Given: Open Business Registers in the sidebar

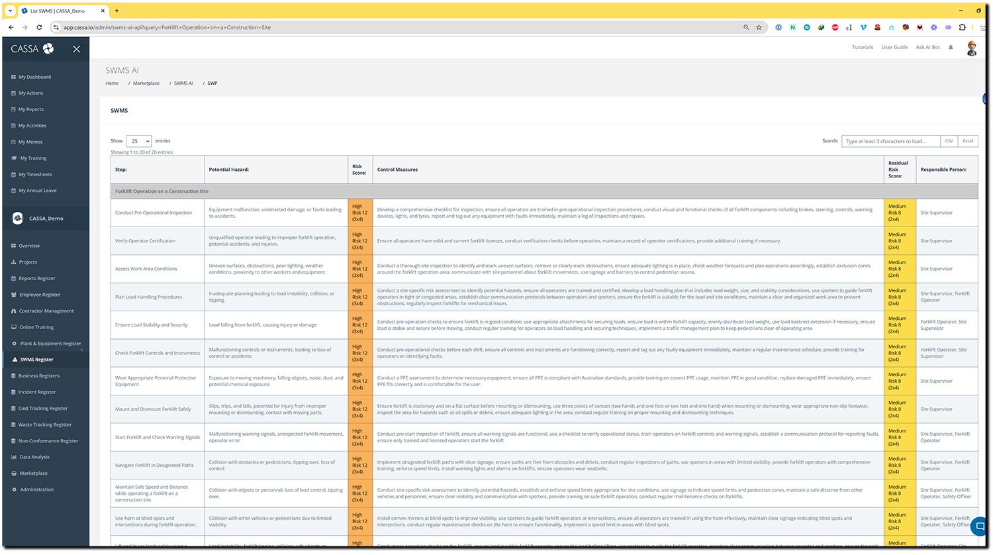Looking at the screenshot, I should [39, 376].
